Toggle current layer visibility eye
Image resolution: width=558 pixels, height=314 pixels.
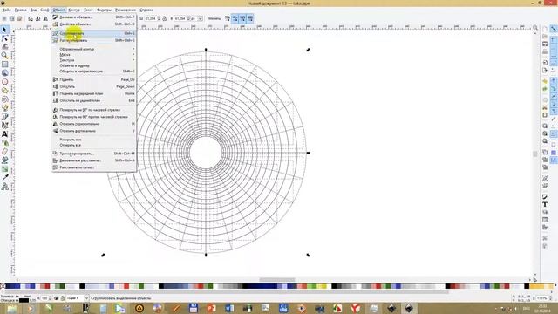56,298
